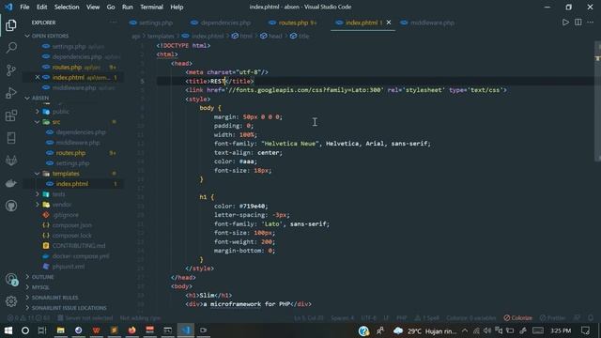Open the Windows Start menu
This screenshot has width=601, height=338.
(8, 330)
